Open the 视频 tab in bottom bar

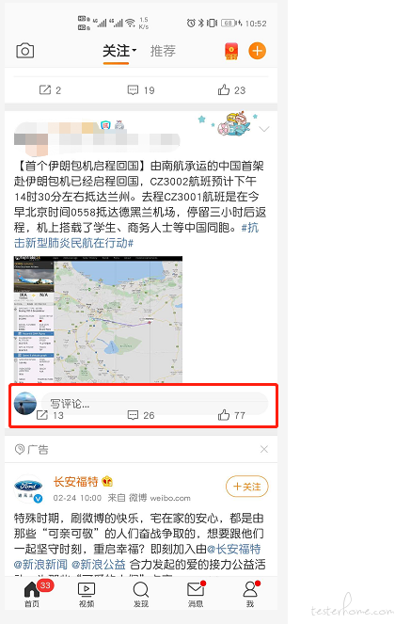(x=87, y=595)
